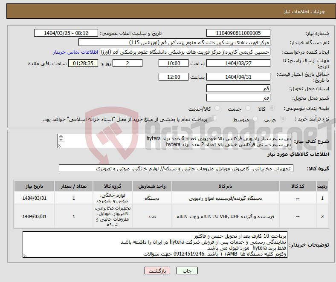Click the remaining time countdown 01:28:35
Image resolution: width=336 pixels, height=282 pixels.
coord(83,63)
